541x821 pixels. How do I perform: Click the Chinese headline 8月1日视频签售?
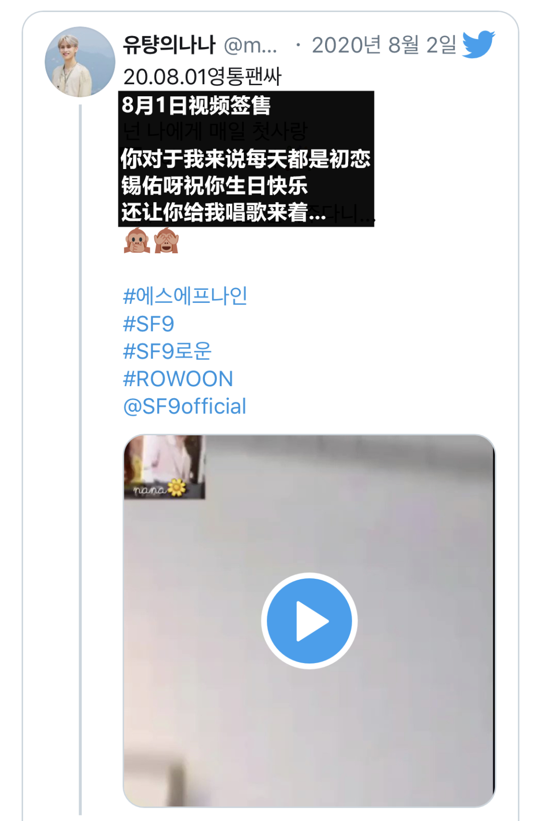pyautogui.click(x=196, y=105)
